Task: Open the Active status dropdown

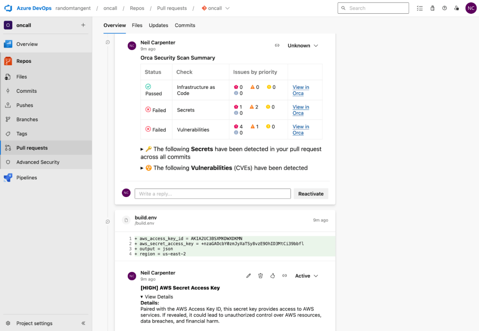Action: point(307,276)
